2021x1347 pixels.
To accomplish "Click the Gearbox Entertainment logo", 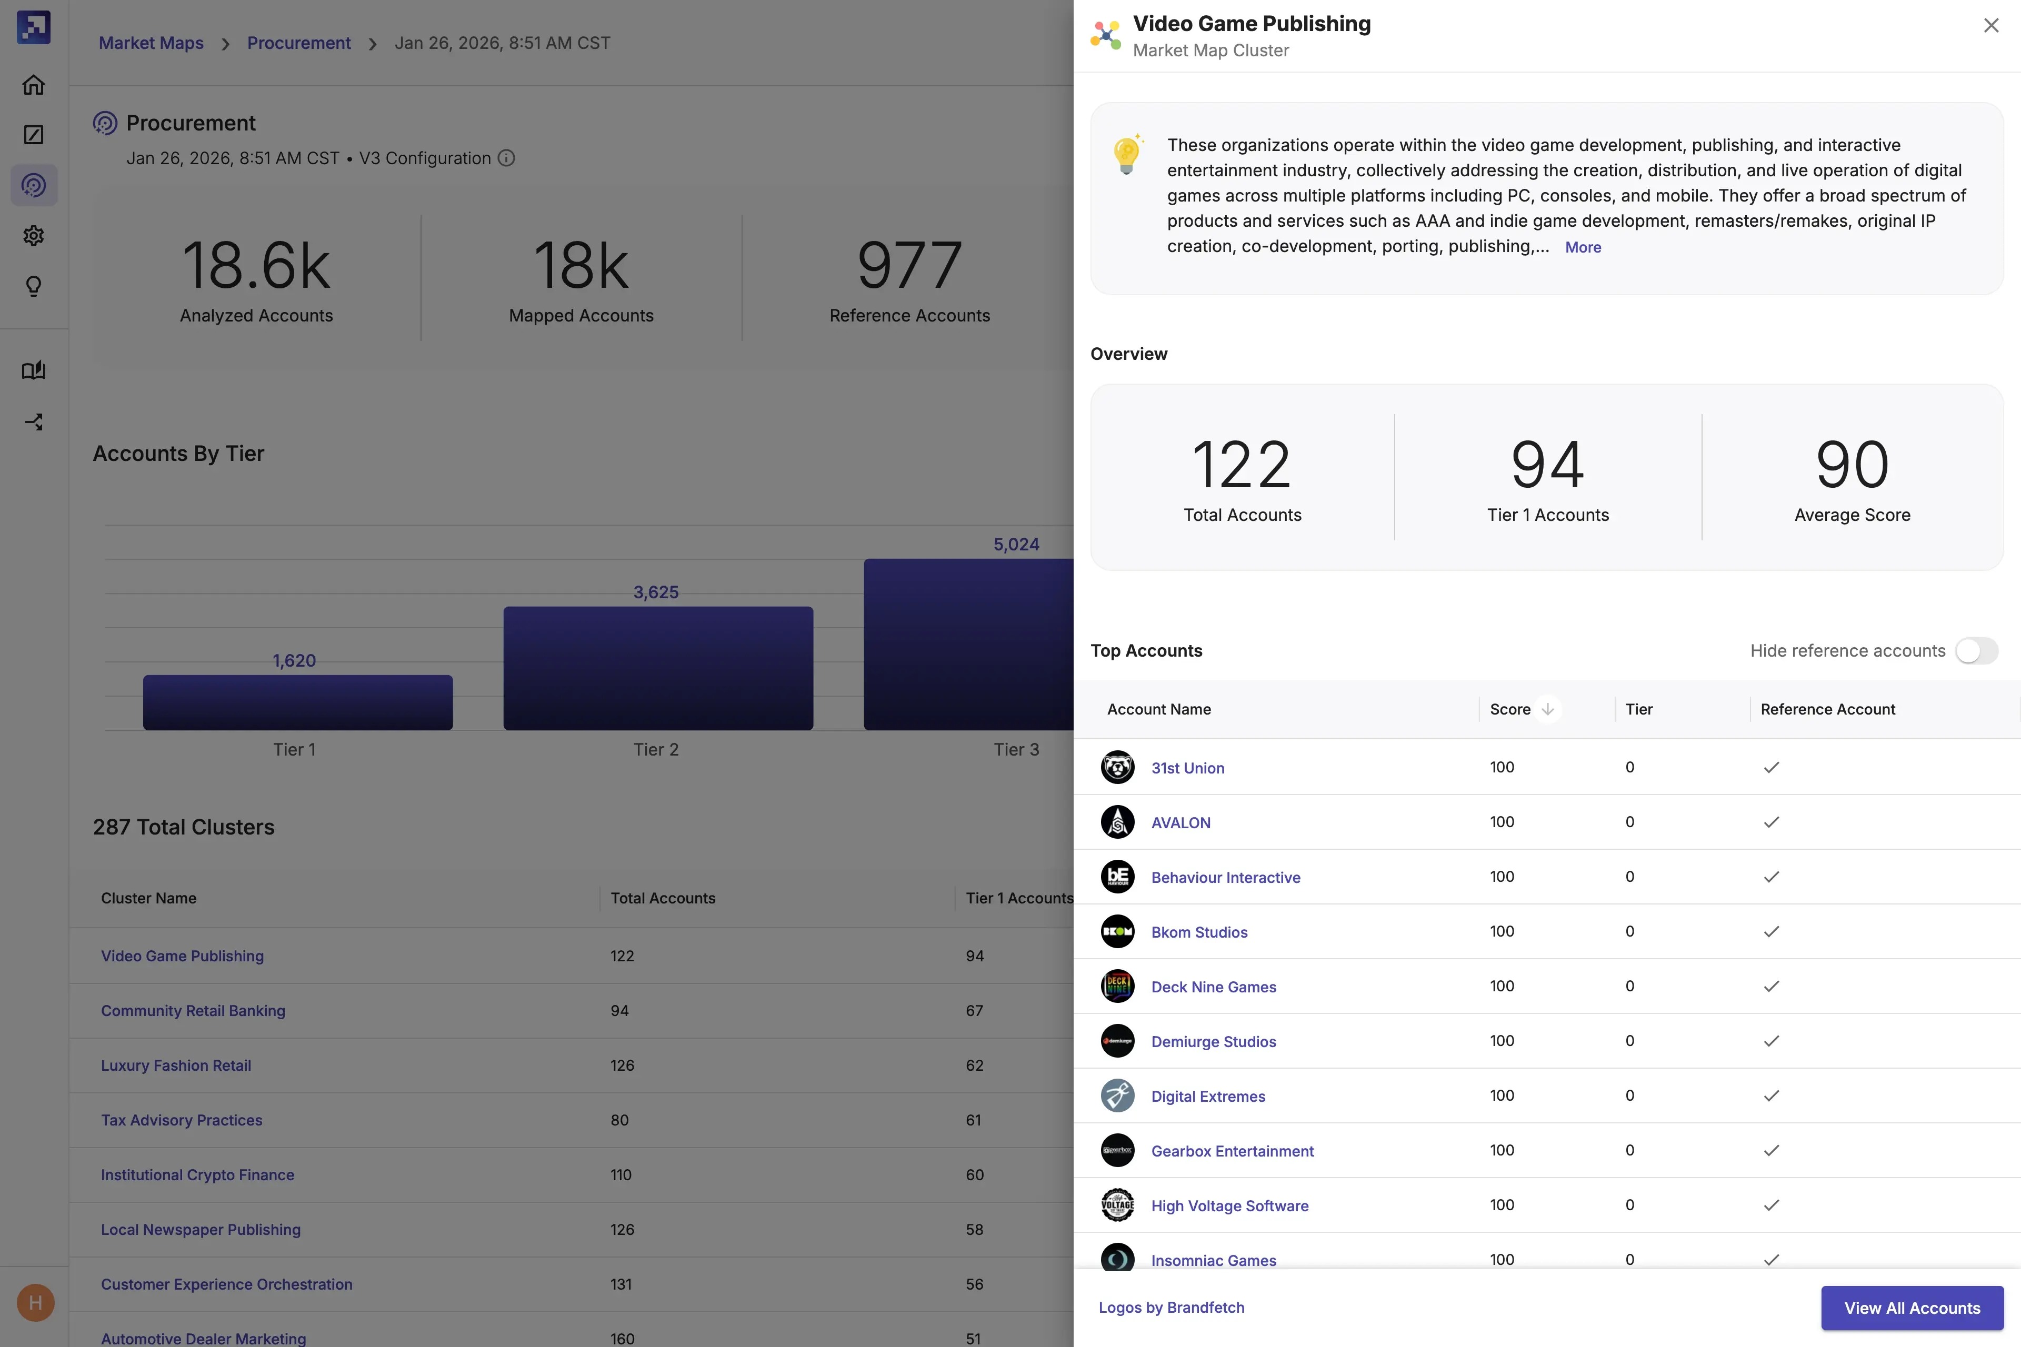I will click(1118, 1150).
